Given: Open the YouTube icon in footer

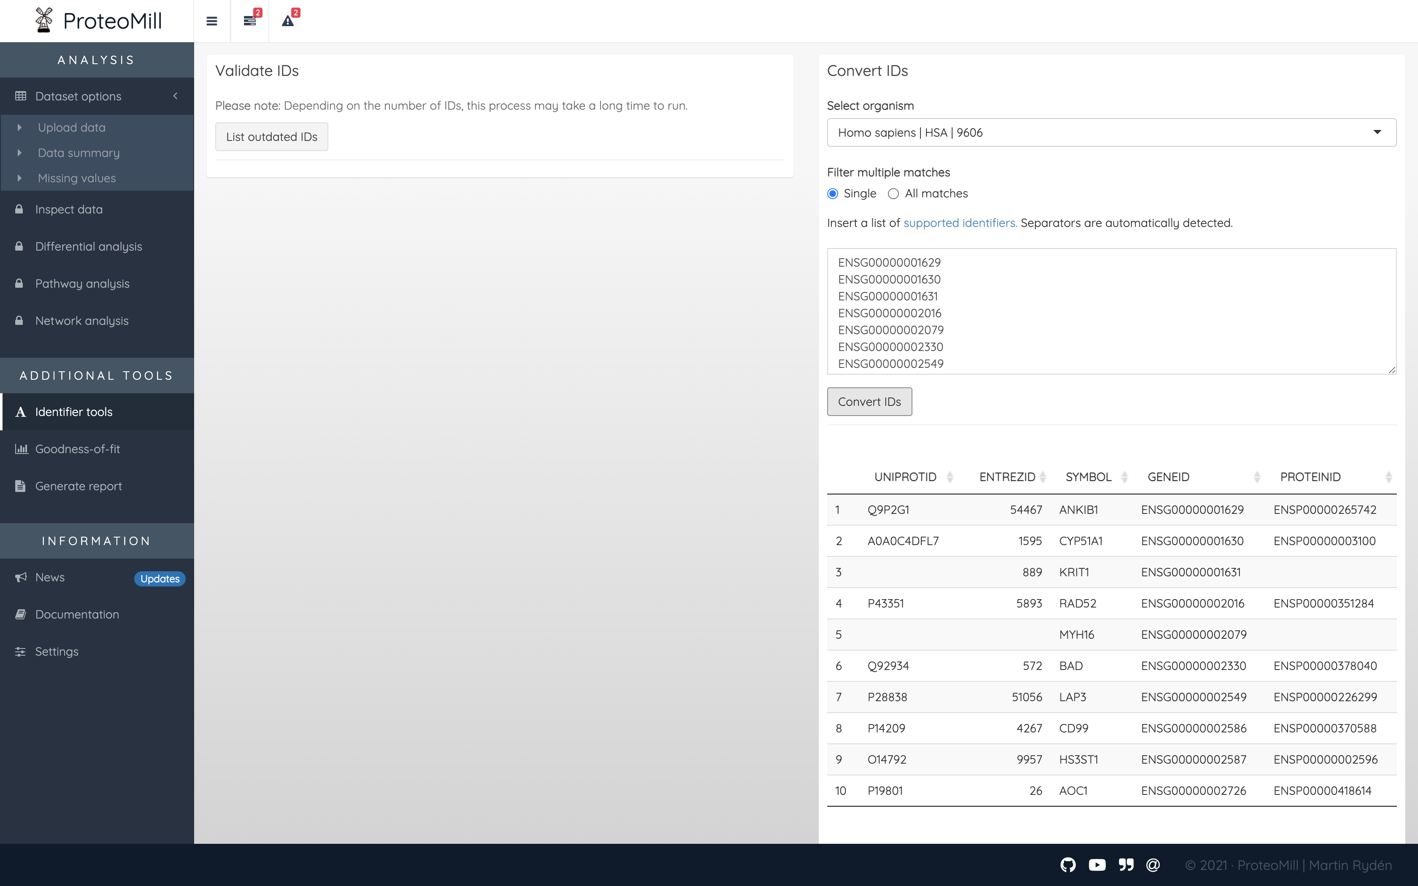Looking at the screenshot, I should (x=1097, y=865).
